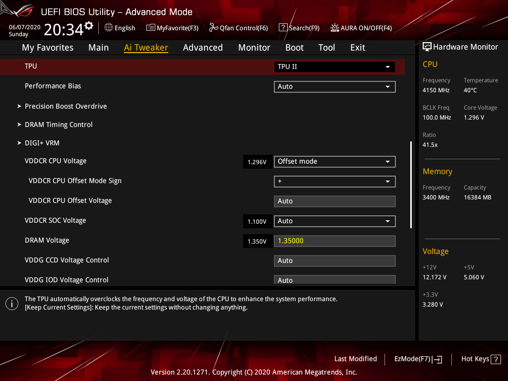The width and height of the screenshot is (508, 381).
Task: Select the TPU row label
Action: tap(31, 66)
